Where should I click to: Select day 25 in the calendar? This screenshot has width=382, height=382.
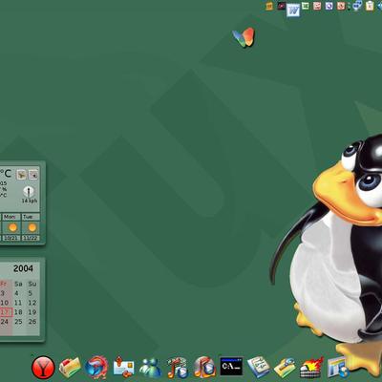pyautogui.click(x=18, y=322)
